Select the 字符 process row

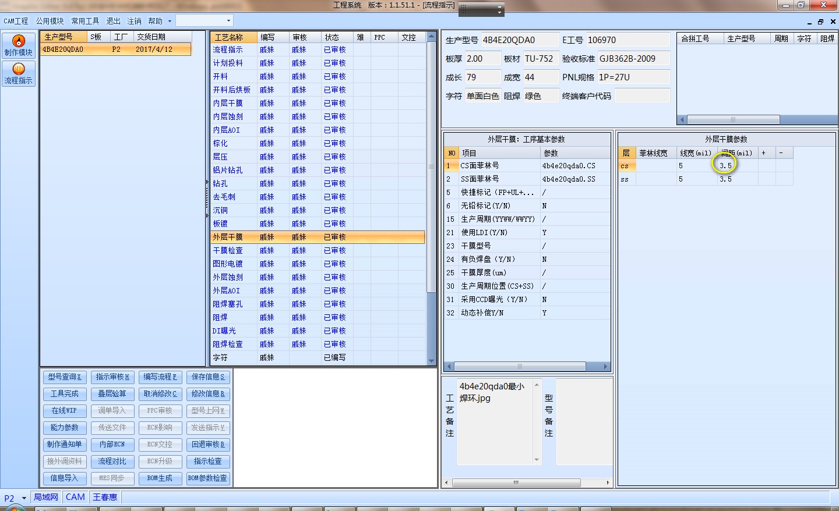point(318,358)
